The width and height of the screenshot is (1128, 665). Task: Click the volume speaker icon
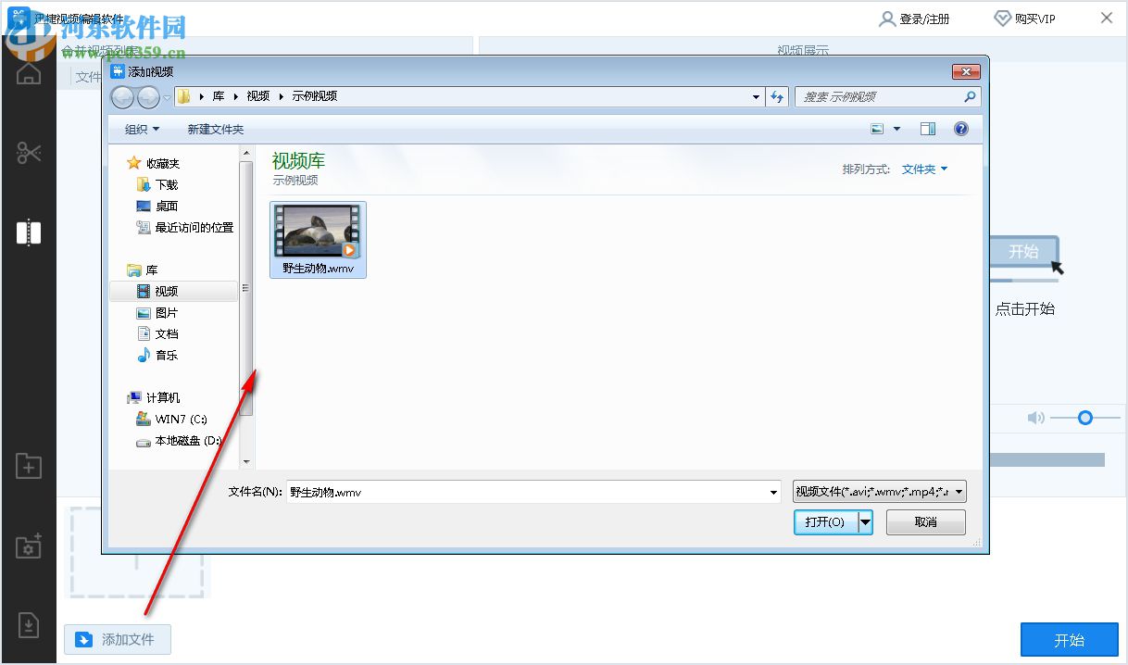point(1036,418)
